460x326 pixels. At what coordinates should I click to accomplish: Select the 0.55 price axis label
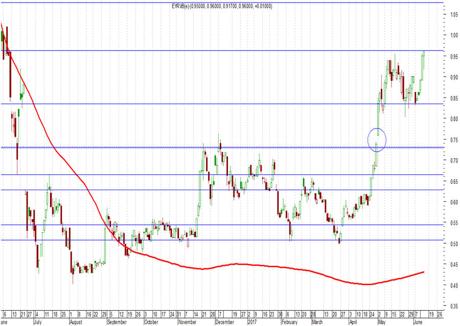[x=454, y=223]
